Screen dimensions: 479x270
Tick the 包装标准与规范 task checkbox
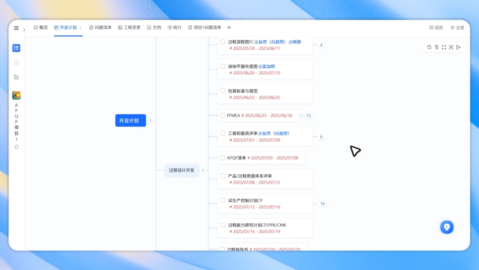(223, 91)
